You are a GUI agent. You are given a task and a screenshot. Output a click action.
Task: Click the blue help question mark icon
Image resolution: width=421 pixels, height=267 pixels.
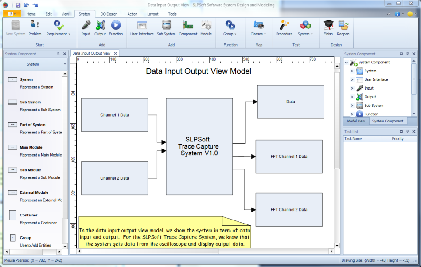[x=398, y=14]
